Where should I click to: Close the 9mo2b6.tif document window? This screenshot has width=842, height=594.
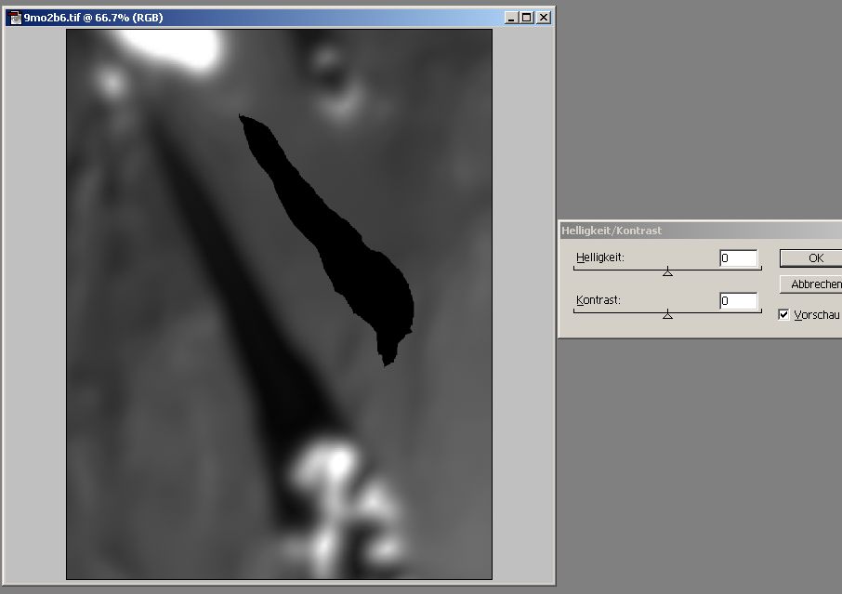click(x=543, y=17)
